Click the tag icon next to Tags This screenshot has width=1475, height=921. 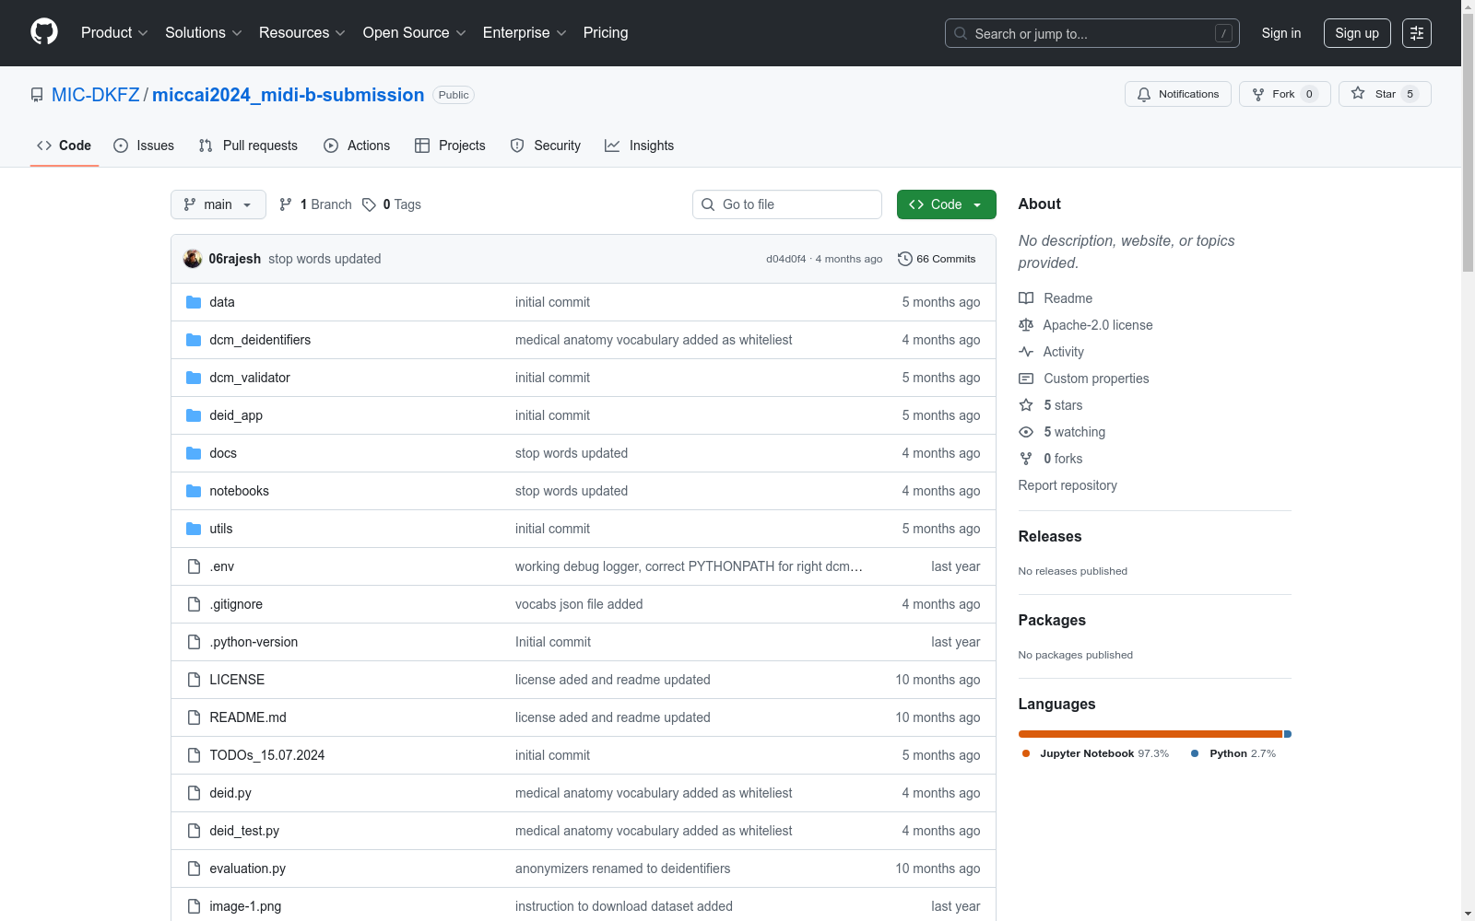coord(369,204)
